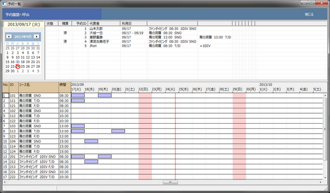
Task: Select reservation row for Jhon
Action: coord(139,46)
